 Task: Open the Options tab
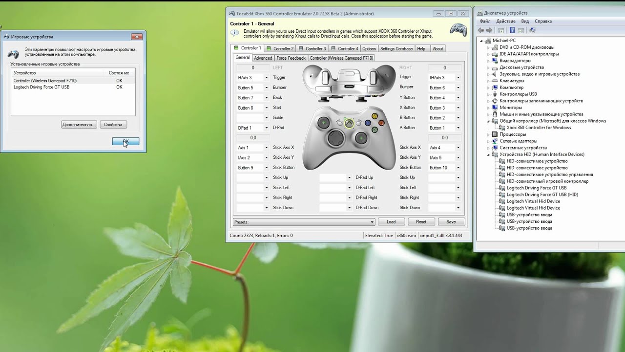(369, 48)
